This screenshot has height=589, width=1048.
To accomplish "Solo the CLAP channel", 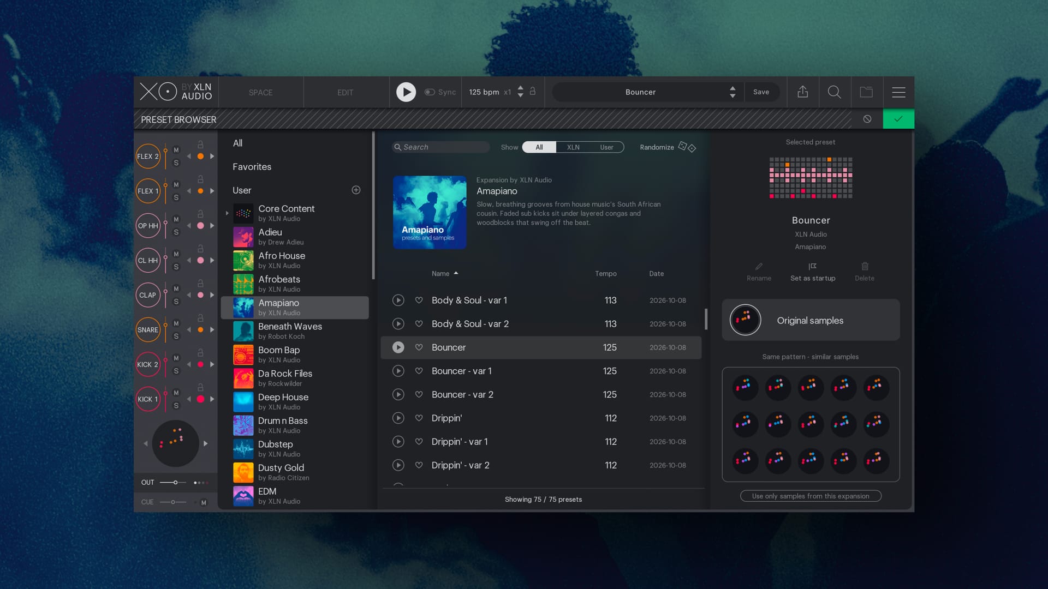I will [176, 302].
